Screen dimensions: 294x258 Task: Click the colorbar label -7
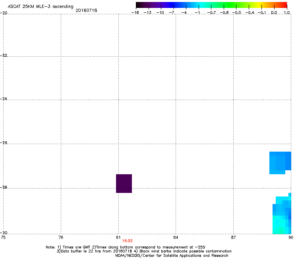coord(172,13)
